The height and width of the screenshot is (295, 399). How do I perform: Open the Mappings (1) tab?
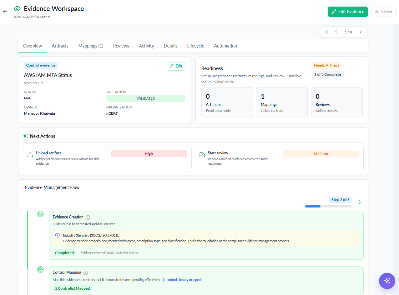(91, 46)
